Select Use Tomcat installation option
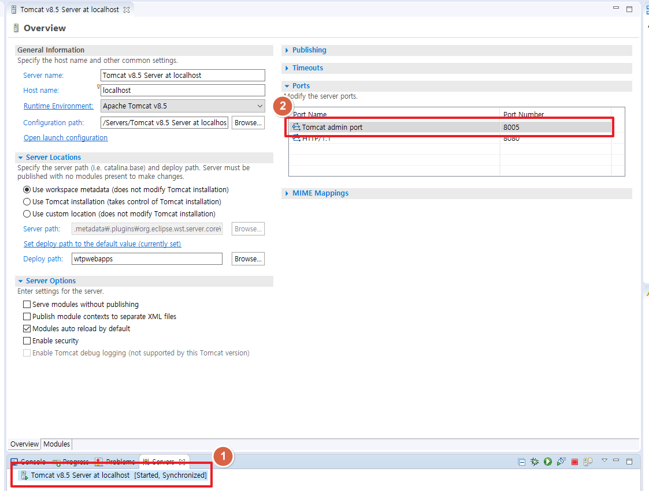The width and height of the screenshot is (649, 491). coord(27,202)
